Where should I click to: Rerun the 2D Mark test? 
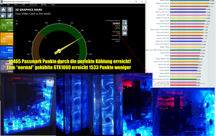coord(10,58)
